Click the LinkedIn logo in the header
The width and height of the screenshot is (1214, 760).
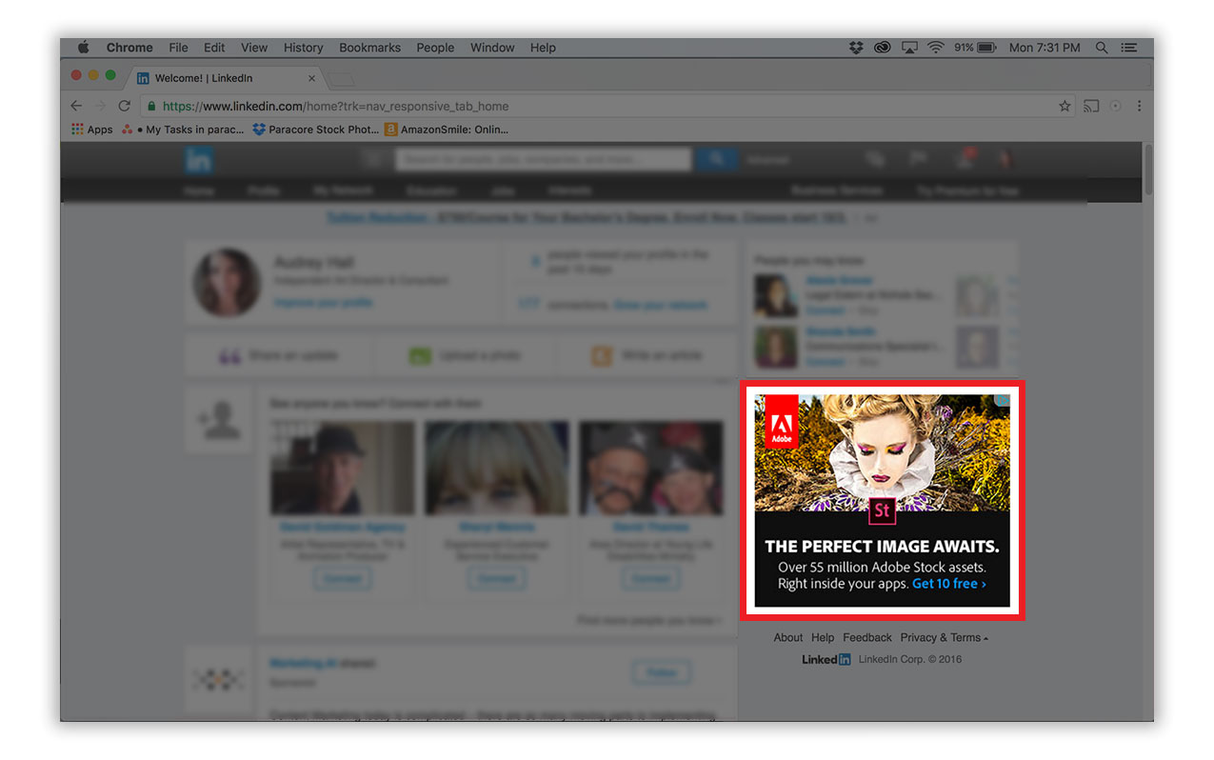point(198,160)
